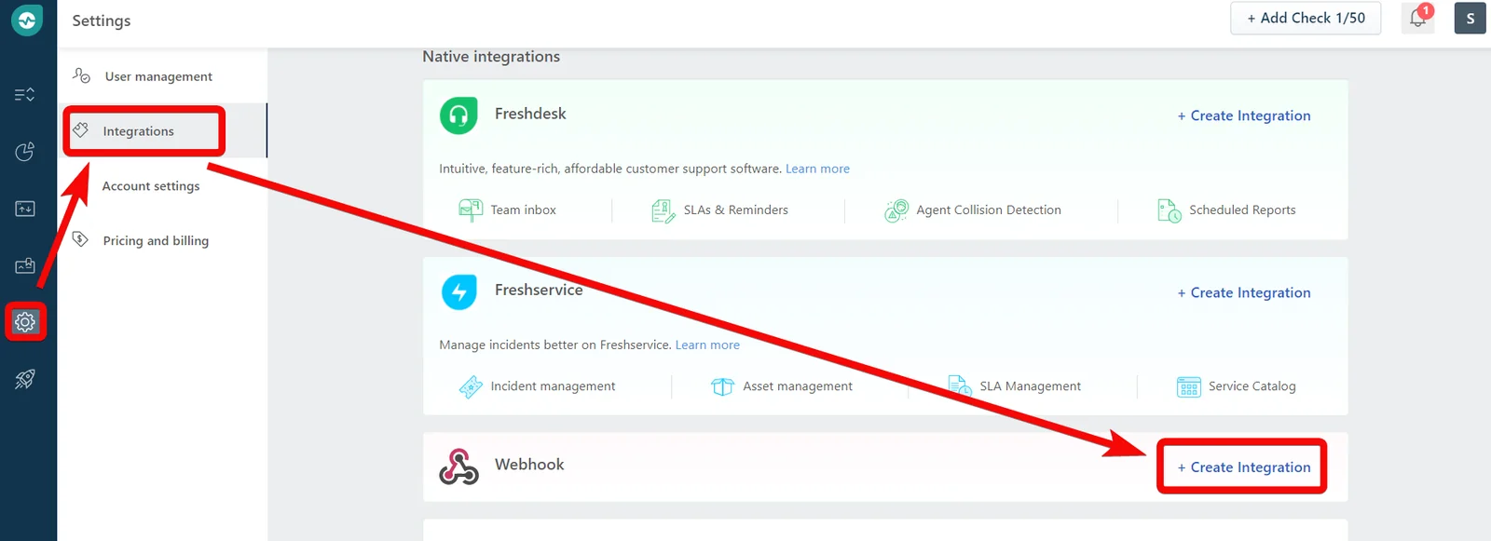
Task: Click the SLA Management label
Action: point(1030,386)
